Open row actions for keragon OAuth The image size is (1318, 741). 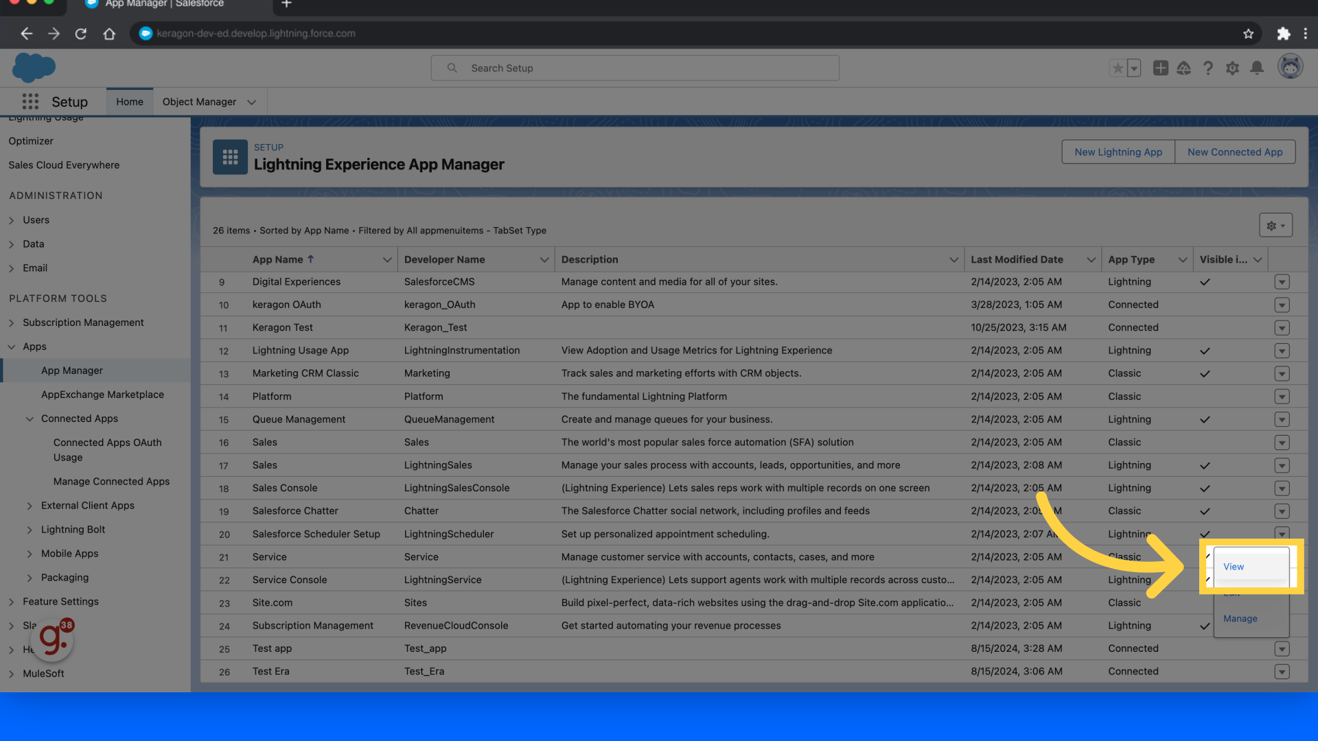[1282, 305]
